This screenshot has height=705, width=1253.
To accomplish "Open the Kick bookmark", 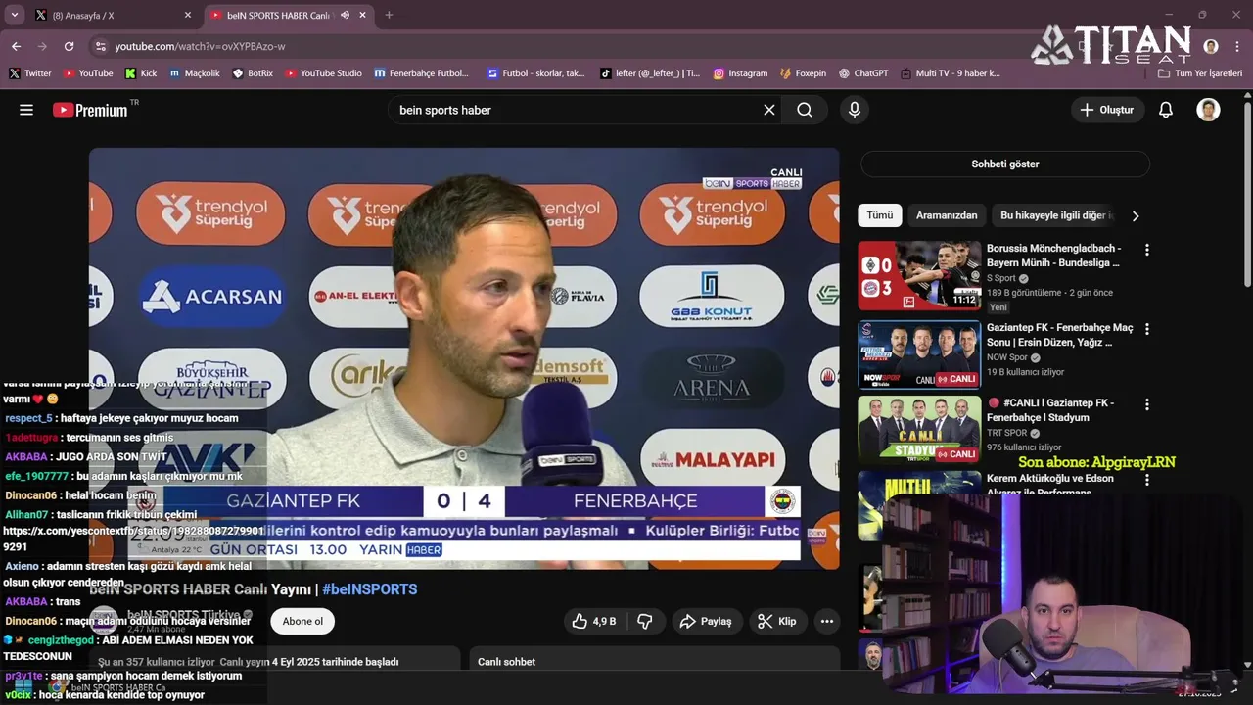I will (x=141, y=73).
